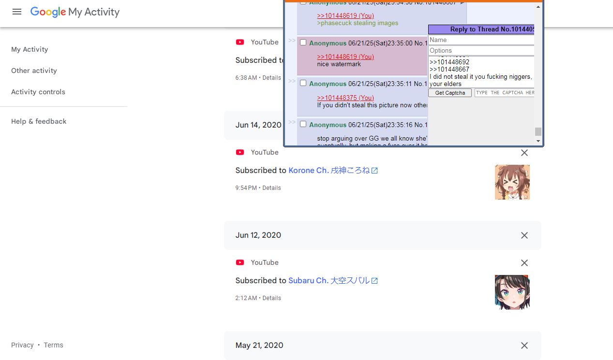Tick the checkbox on the 23:35:16 Anonymous post

click(x=303, y=124)
